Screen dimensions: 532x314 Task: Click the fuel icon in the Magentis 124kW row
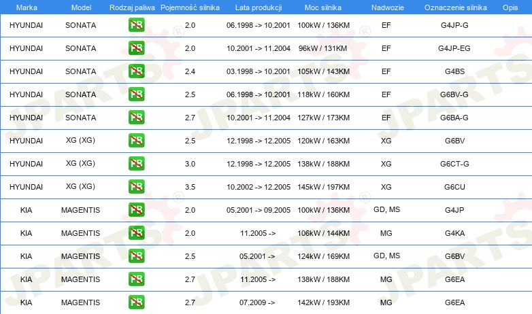point(136,256)
